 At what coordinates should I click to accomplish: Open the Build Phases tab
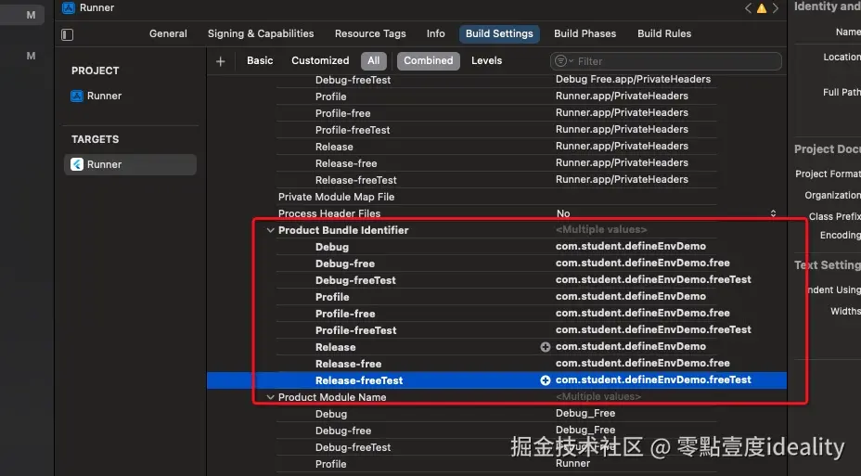[x=585, y=33]
